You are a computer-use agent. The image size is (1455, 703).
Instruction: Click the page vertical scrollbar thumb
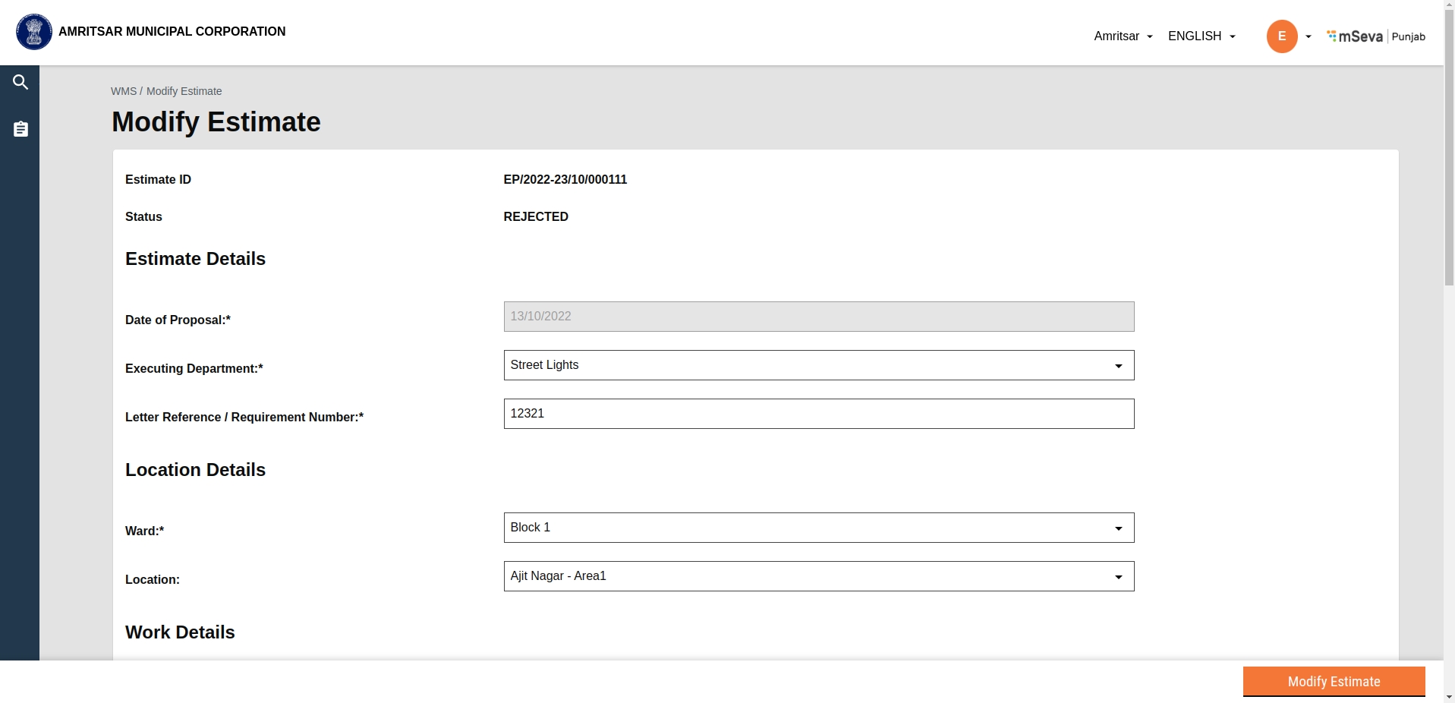[1449, 152]
